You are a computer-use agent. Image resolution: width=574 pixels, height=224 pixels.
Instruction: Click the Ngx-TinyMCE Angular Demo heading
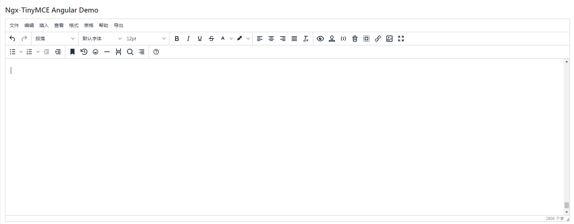(x=52, y=10)
